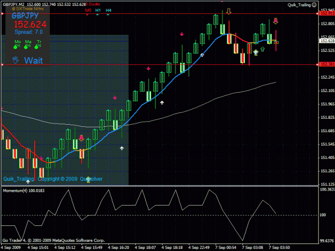The height and width of the screenshot is (251, 335).
Task: Click the 152.245 price scale label
Action: click(x=327, y=77)
